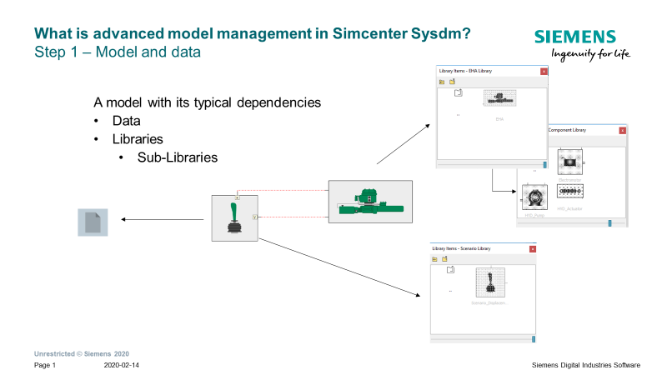The width and height of the screenshot is (667, 375).
Task: Select the Electromotor component icon
Action: click(x=570, y=162)
